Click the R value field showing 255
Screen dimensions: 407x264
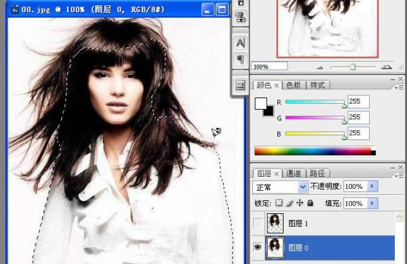pos(358,102)
